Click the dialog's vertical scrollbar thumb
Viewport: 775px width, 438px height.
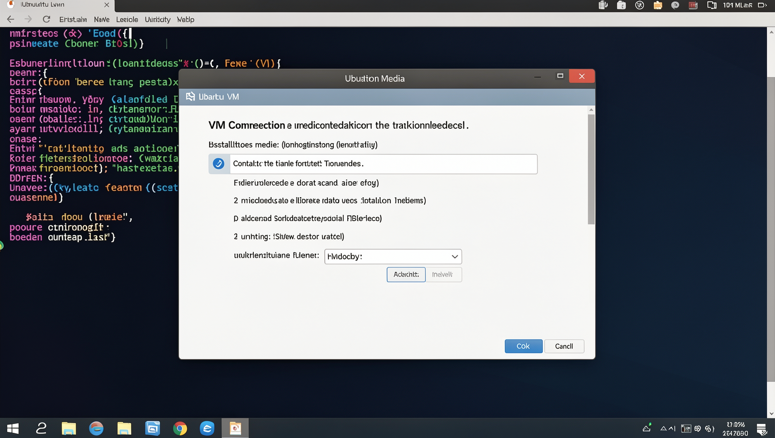pyautogui.click(x=591, y=169)
